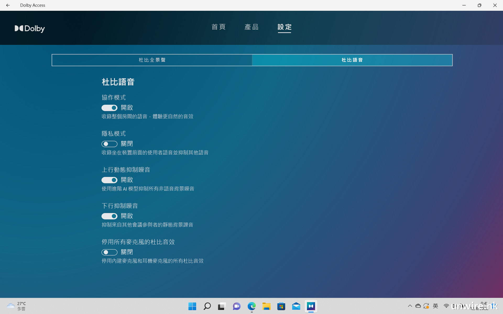Click the Dolby logo
Image resolution: width=503 pixels, height=314 pixels.
[30, 29]
